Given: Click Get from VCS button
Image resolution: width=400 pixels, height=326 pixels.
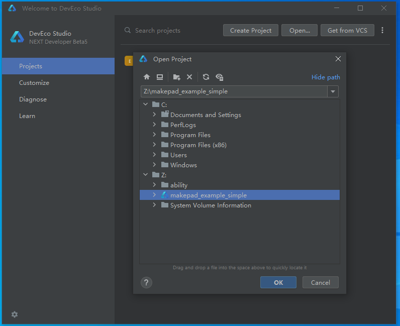Looking at the screenshot, I should [347, 30].
